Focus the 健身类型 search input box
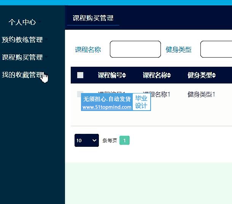 (x=216, y=49)
